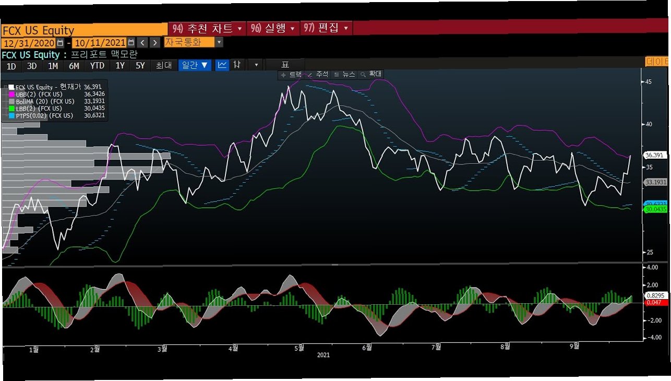
Task: Select 주석 annotation pencil tool
Action: (x=318, y=75)
